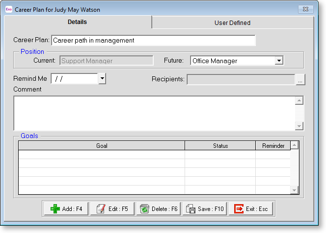The image size is (326, 233).
Task: Switch to the User Defined tab
Action: point(232,23)
